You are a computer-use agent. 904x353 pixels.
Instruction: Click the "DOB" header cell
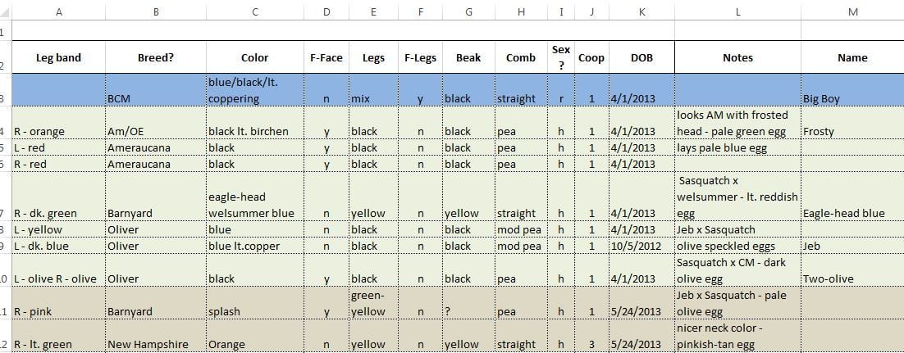641,58
